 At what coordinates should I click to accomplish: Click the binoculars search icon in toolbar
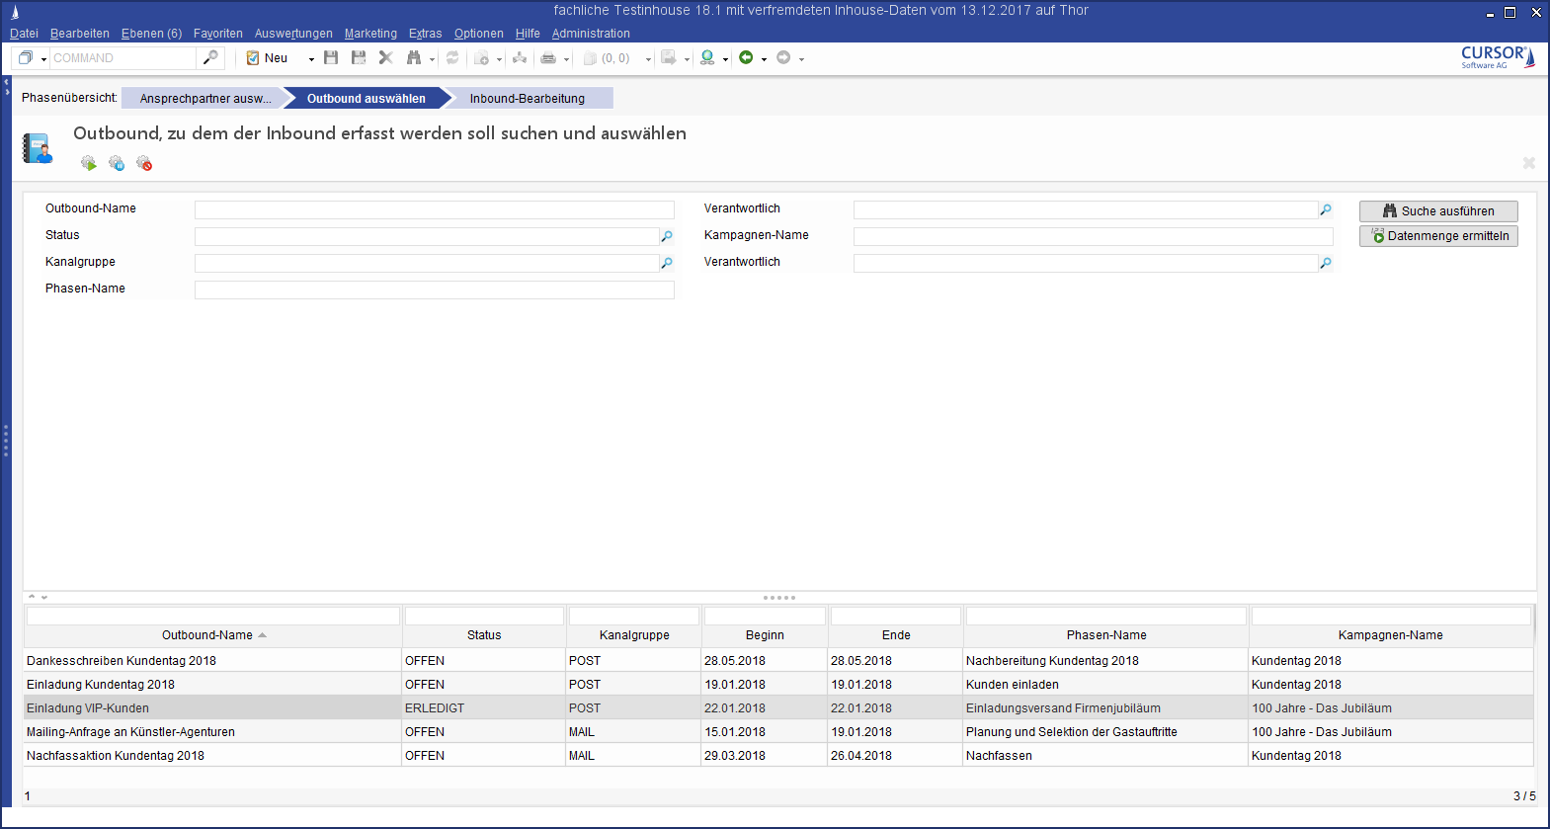pyautogui.click(x=414, y=58)
